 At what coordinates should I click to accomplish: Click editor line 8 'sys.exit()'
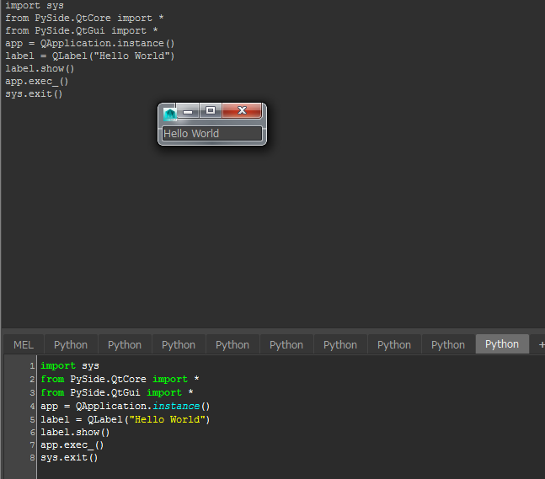point(69,457)
